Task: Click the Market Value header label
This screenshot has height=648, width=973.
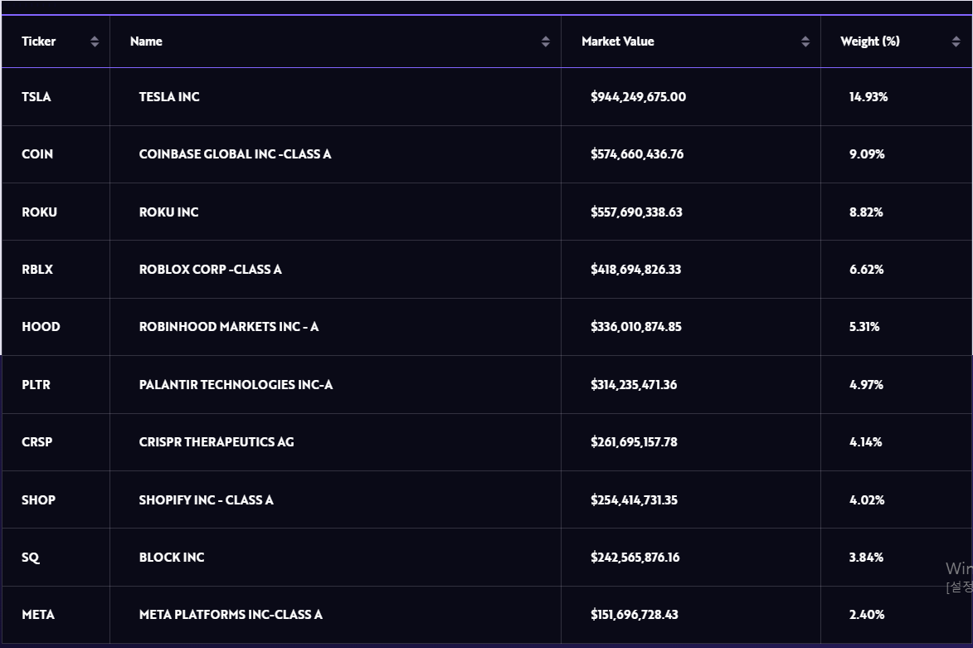Action: point(618,41)
